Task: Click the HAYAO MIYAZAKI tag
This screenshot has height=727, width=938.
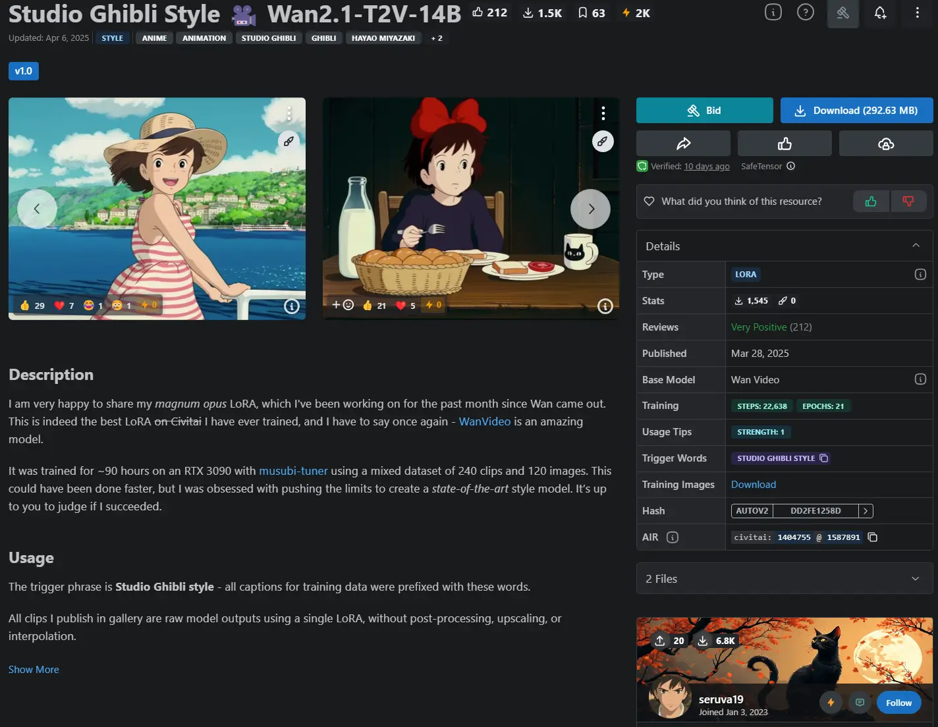Action: coord(383,38)
